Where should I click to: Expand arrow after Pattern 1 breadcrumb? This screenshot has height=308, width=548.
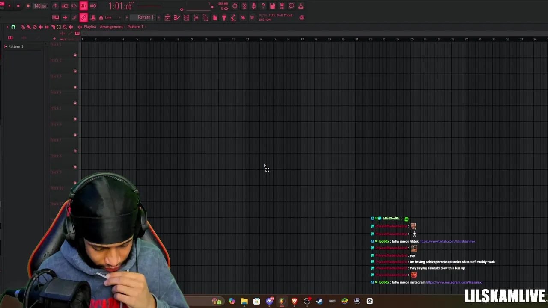tap(146, 27)
